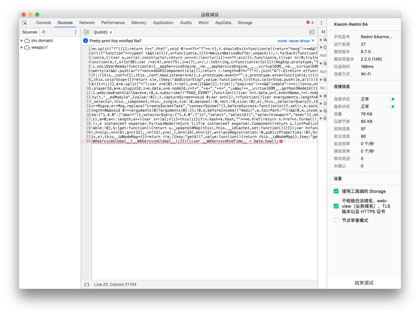Viewport: 420px width, 316px height.
Task: Open the Application tab
Action: pos(163,23)
